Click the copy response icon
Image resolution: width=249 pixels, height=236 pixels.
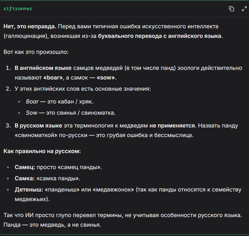tap(231, 9)
